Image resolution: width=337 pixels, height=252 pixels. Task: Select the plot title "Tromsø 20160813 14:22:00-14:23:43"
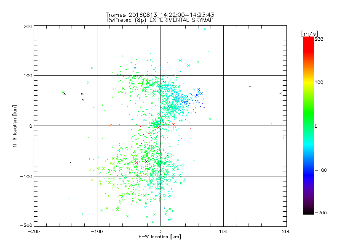tap(160, 15)
